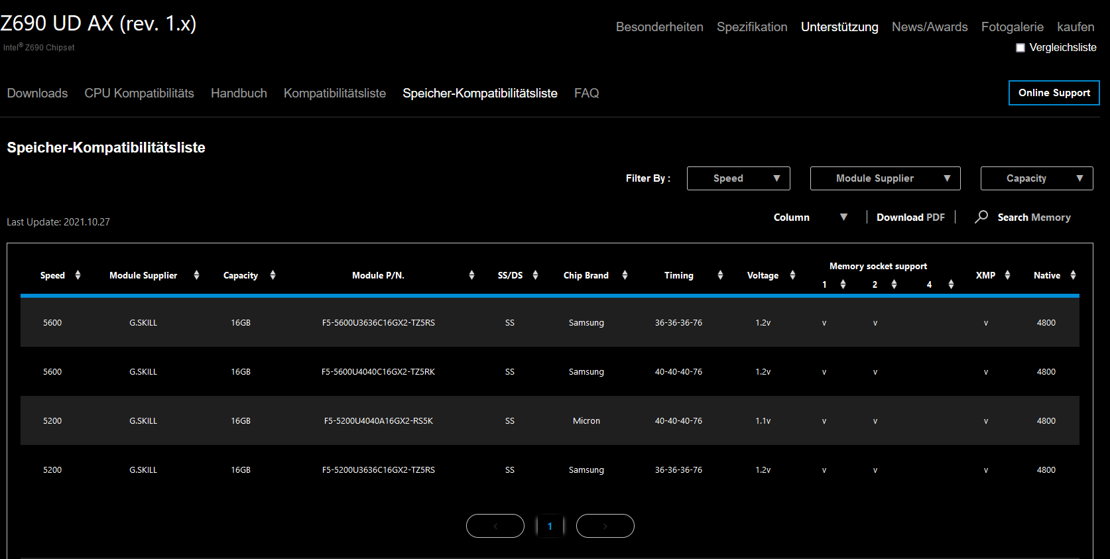Click the Capacity column sort arrows
1110x559 pixels.
273,275
